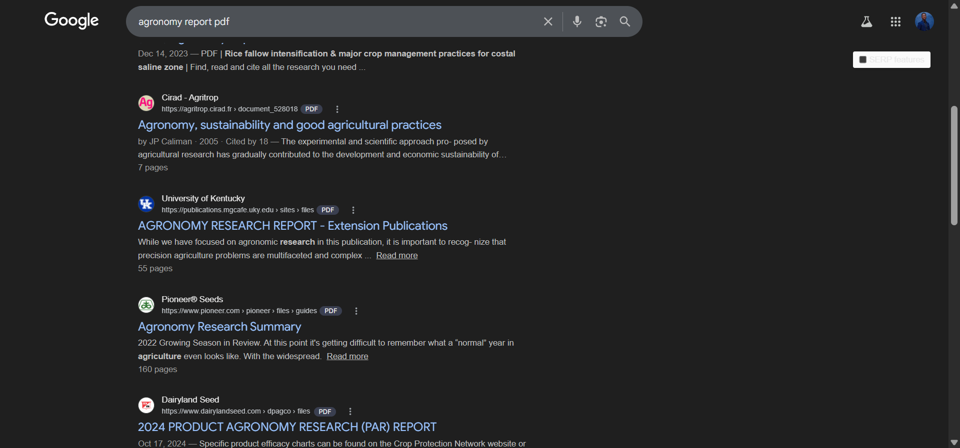The image size is (960, 448).
Task: Open Search Labs flask icon
Action: pos(866,21)
